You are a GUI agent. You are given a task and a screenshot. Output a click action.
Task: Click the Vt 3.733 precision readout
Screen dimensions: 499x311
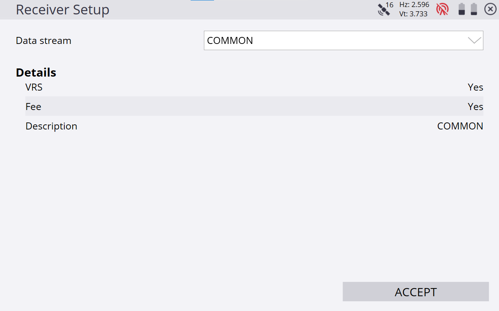(x=413, y=14)
